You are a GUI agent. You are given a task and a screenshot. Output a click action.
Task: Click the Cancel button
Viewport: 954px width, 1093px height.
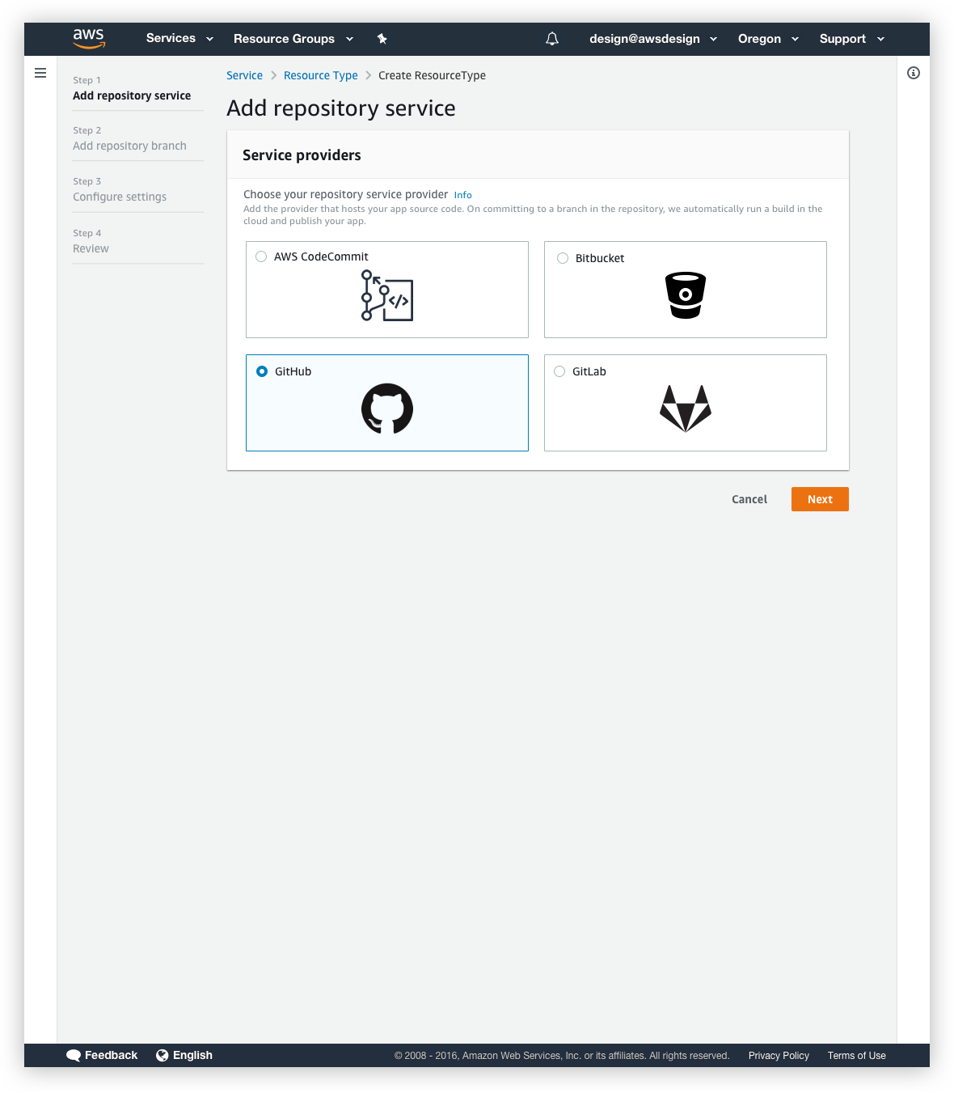[x=749, y=499]
